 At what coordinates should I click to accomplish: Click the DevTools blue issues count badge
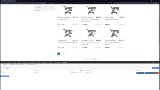point(150,62)
